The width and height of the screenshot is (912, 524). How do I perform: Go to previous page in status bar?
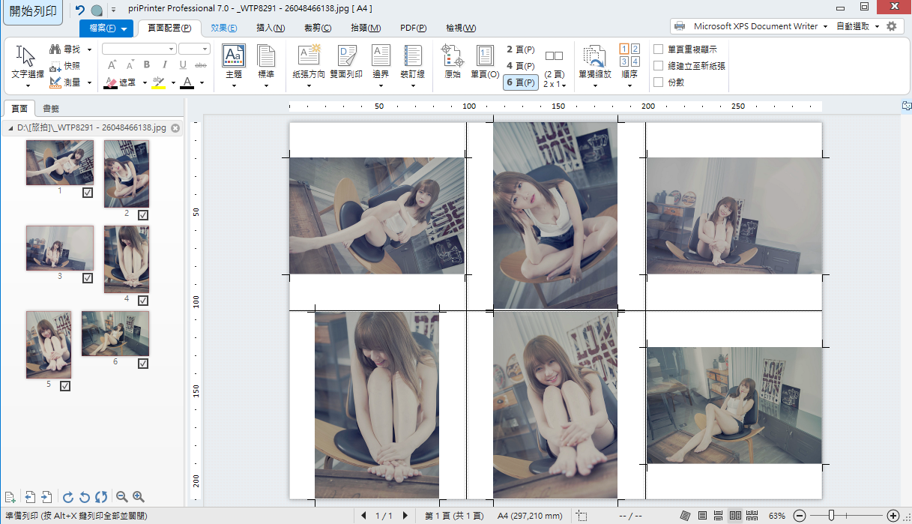tap(364, 516)
